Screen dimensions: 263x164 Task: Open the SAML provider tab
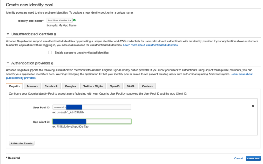pos(131,86)
